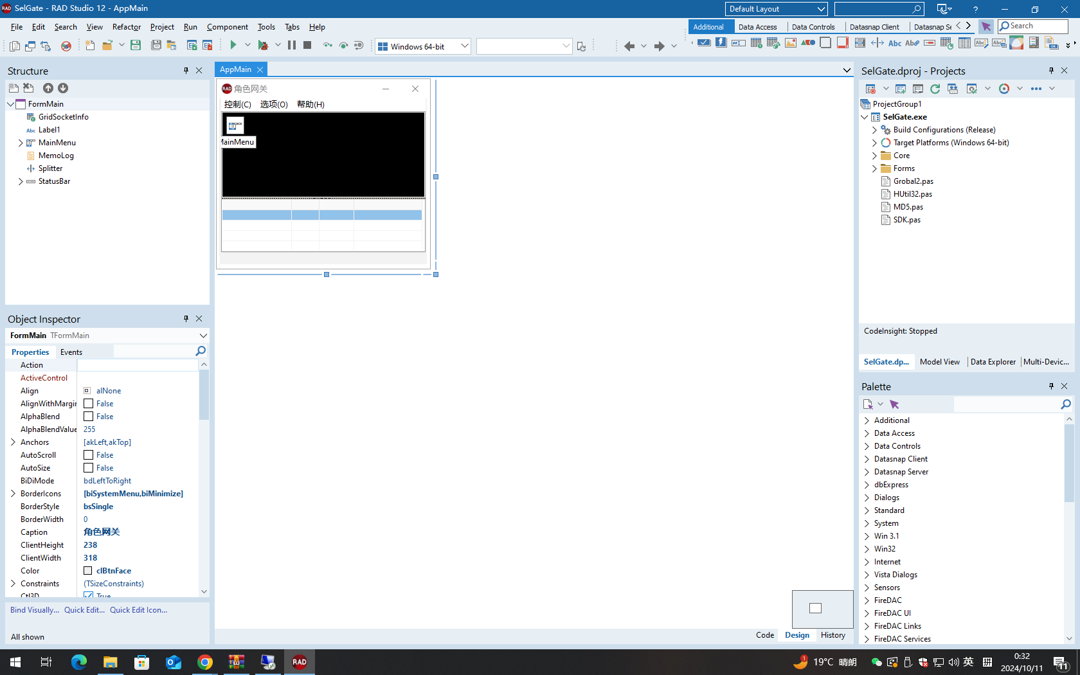Click the TSplitter component icon
The width and height of the screenshot is (1080, 675).
(x=878, y=43)
